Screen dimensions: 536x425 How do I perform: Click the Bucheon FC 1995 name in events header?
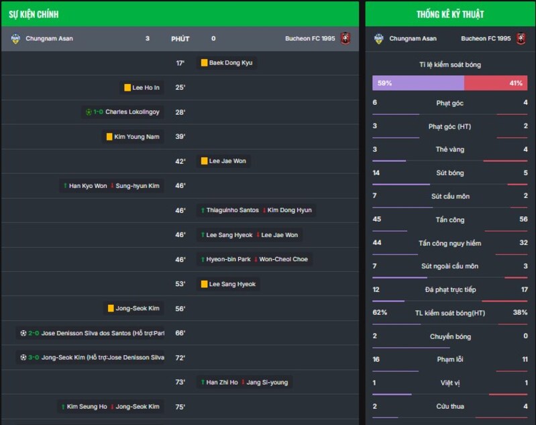pyautogui.click(x=309, y=39)
